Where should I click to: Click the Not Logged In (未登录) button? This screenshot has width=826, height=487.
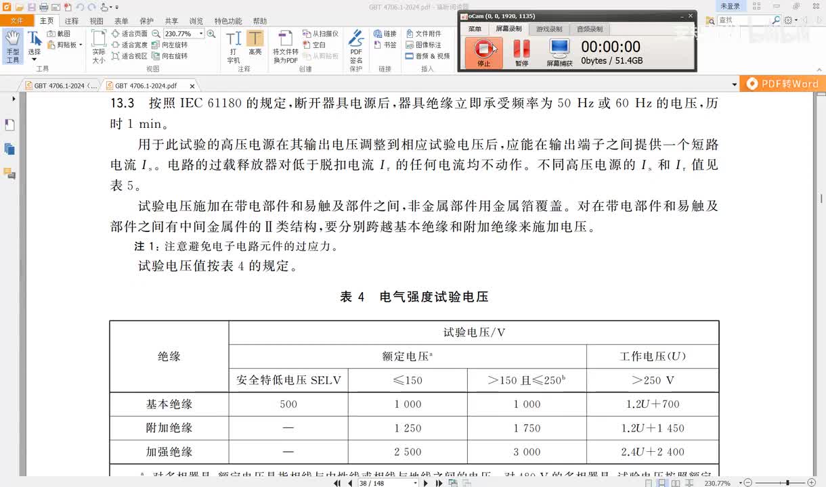click(x=731, y=6)
